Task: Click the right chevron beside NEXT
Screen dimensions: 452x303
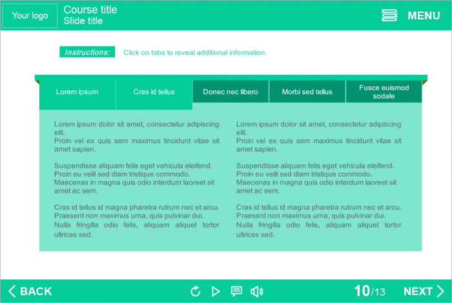Action: [x=440, y=291]
